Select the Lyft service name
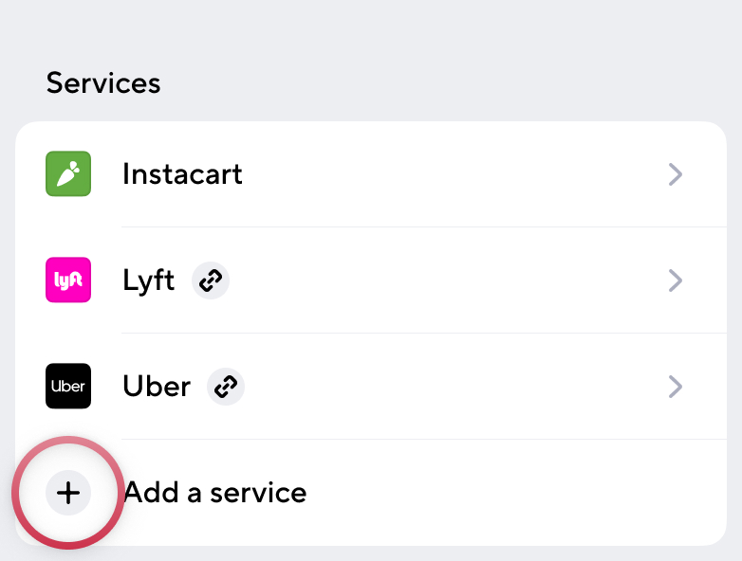The image size is (742, 561). [149, 280]
